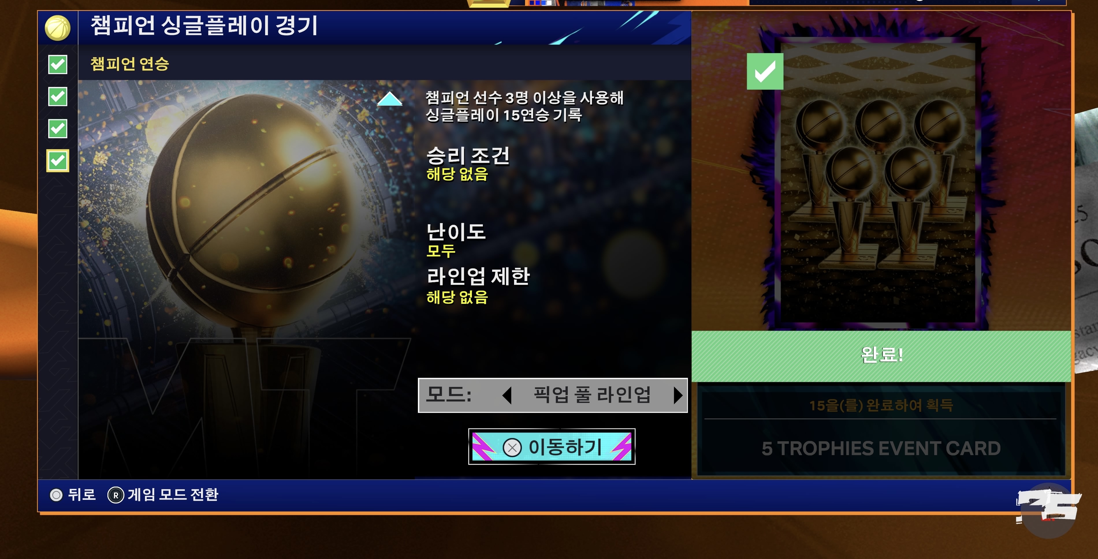Open the 픽업 풀 라인업 mode selector
This screenshot has height=559, width=1098.
point(552,395)
